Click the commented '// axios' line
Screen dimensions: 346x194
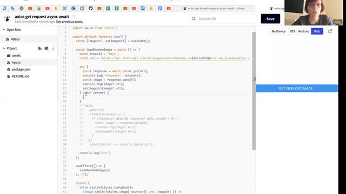tap(86, 106)
